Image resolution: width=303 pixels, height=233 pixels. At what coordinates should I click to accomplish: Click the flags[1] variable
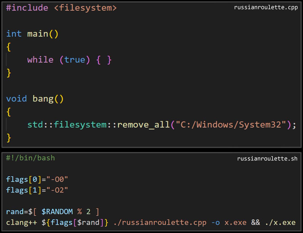tap(23, 190)
